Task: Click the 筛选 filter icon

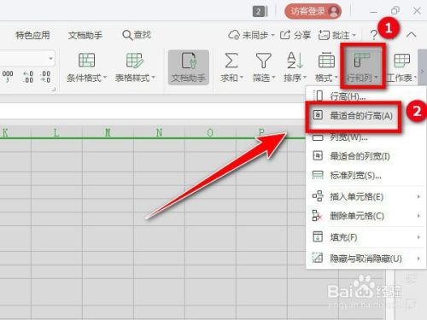Action: pos(263,61)
